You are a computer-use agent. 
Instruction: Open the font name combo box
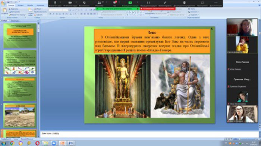(56, 10)
